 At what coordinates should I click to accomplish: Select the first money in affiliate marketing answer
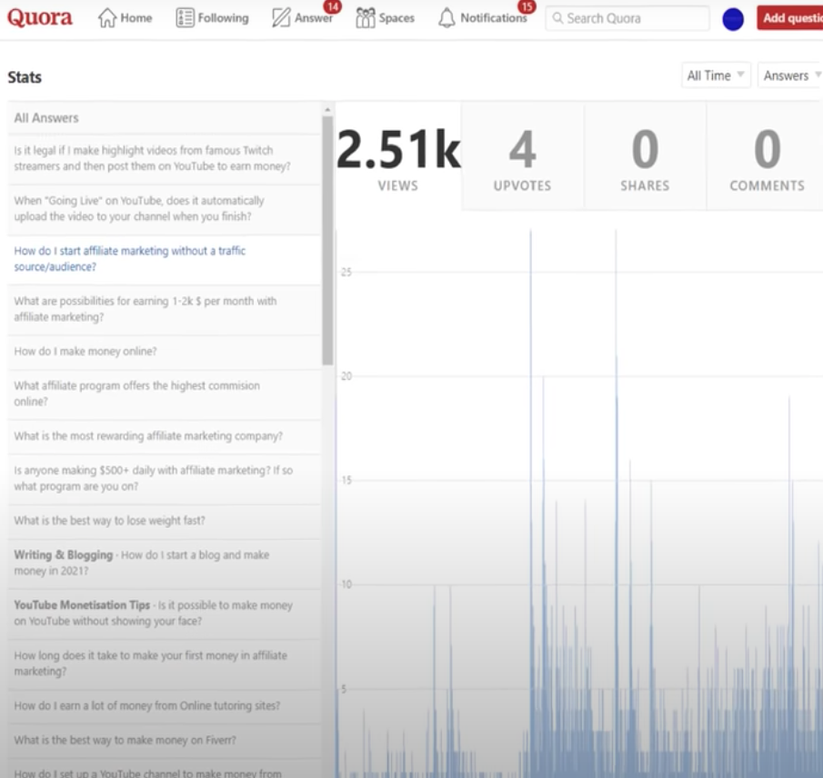[x=164, y=663]
